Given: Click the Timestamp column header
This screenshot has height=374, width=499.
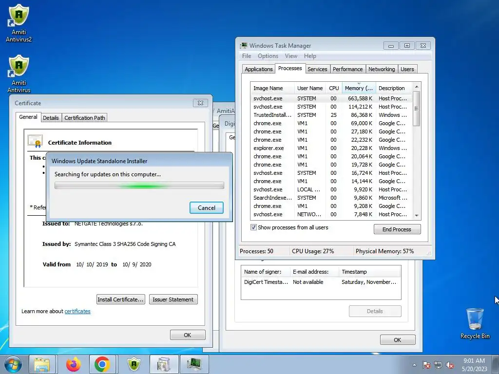Looking at the screenshot, I should pos(370,272).
